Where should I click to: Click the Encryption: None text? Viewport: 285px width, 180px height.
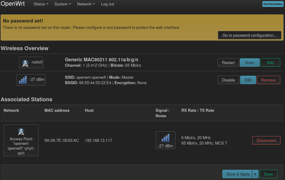(x=131, y=83)
